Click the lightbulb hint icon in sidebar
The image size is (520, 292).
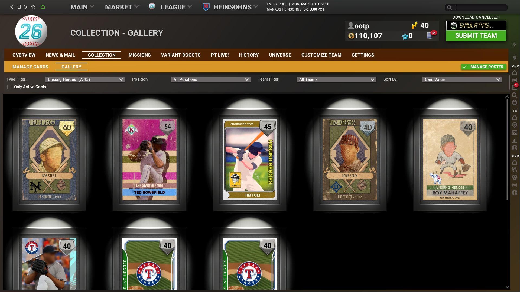coord(515,58)
